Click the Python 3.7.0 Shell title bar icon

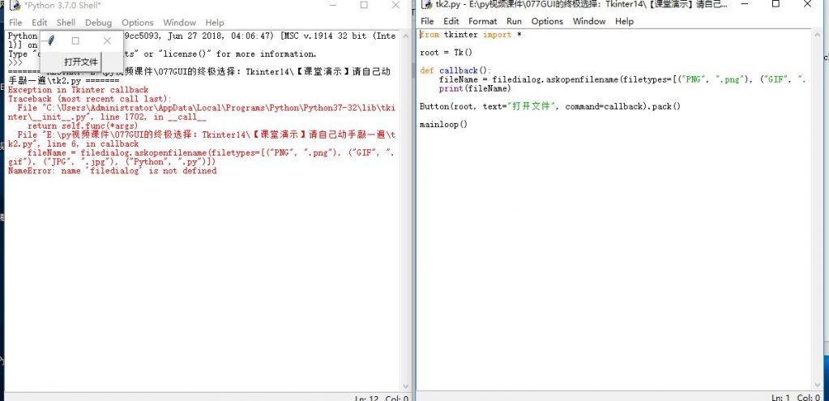pos(15,6)
